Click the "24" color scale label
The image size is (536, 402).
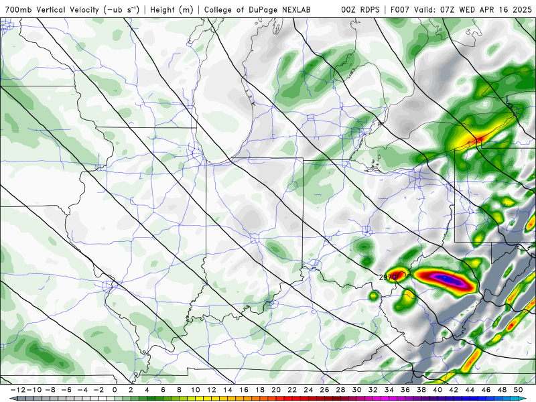tap(308, 390)
